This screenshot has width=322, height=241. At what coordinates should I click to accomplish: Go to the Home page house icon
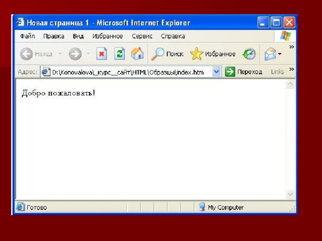pos(137,54)
